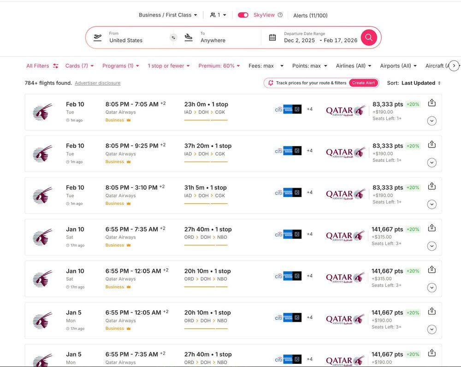This screenshot has height=367, width=461.
Task: Toggle the SkyView switch off
Action: [x=243, y=15]
